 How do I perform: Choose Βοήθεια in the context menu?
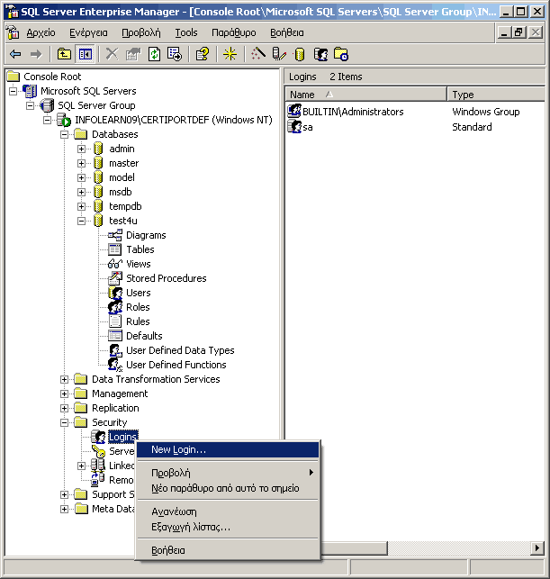pos(228,550)
